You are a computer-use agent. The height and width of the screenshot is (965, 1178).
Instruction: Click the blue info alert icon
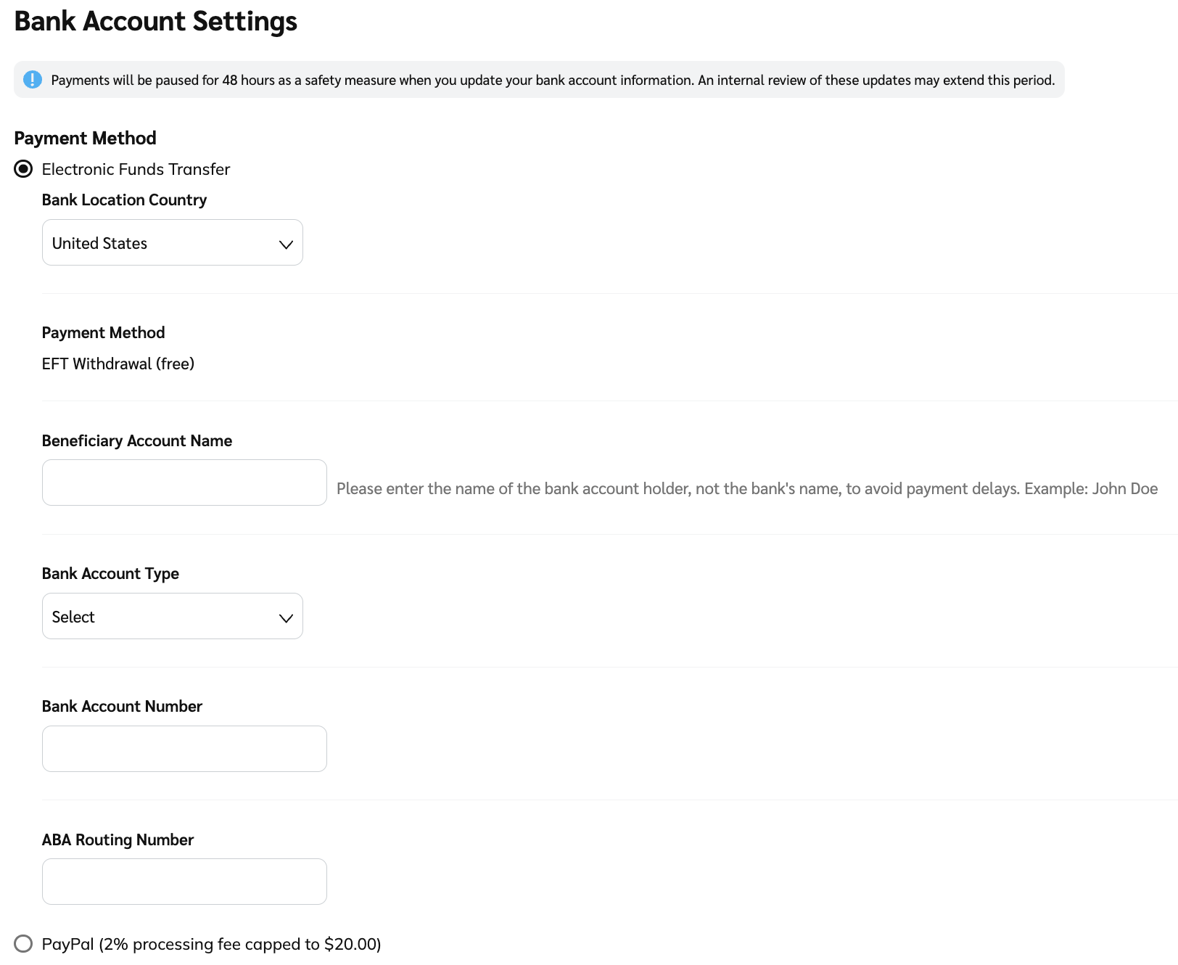pyautogui.click(x=33, y=80)
